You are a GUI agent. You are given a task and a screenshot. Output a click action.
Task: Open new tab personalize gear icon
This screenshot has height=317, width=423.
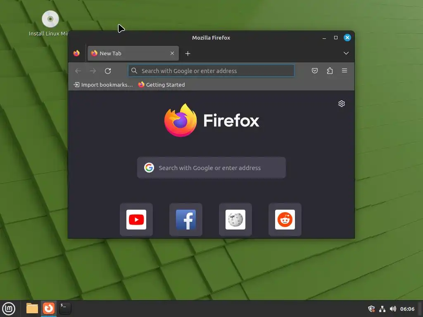342,104
